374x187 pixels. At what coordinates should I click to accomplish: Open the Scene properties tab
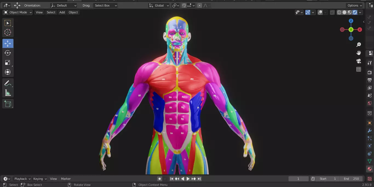(x=370, y=96)
